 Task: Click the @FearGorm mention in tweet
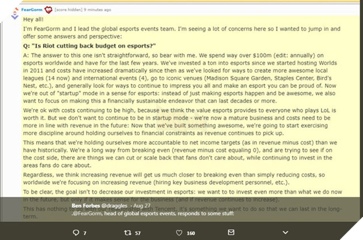[87, 214]
